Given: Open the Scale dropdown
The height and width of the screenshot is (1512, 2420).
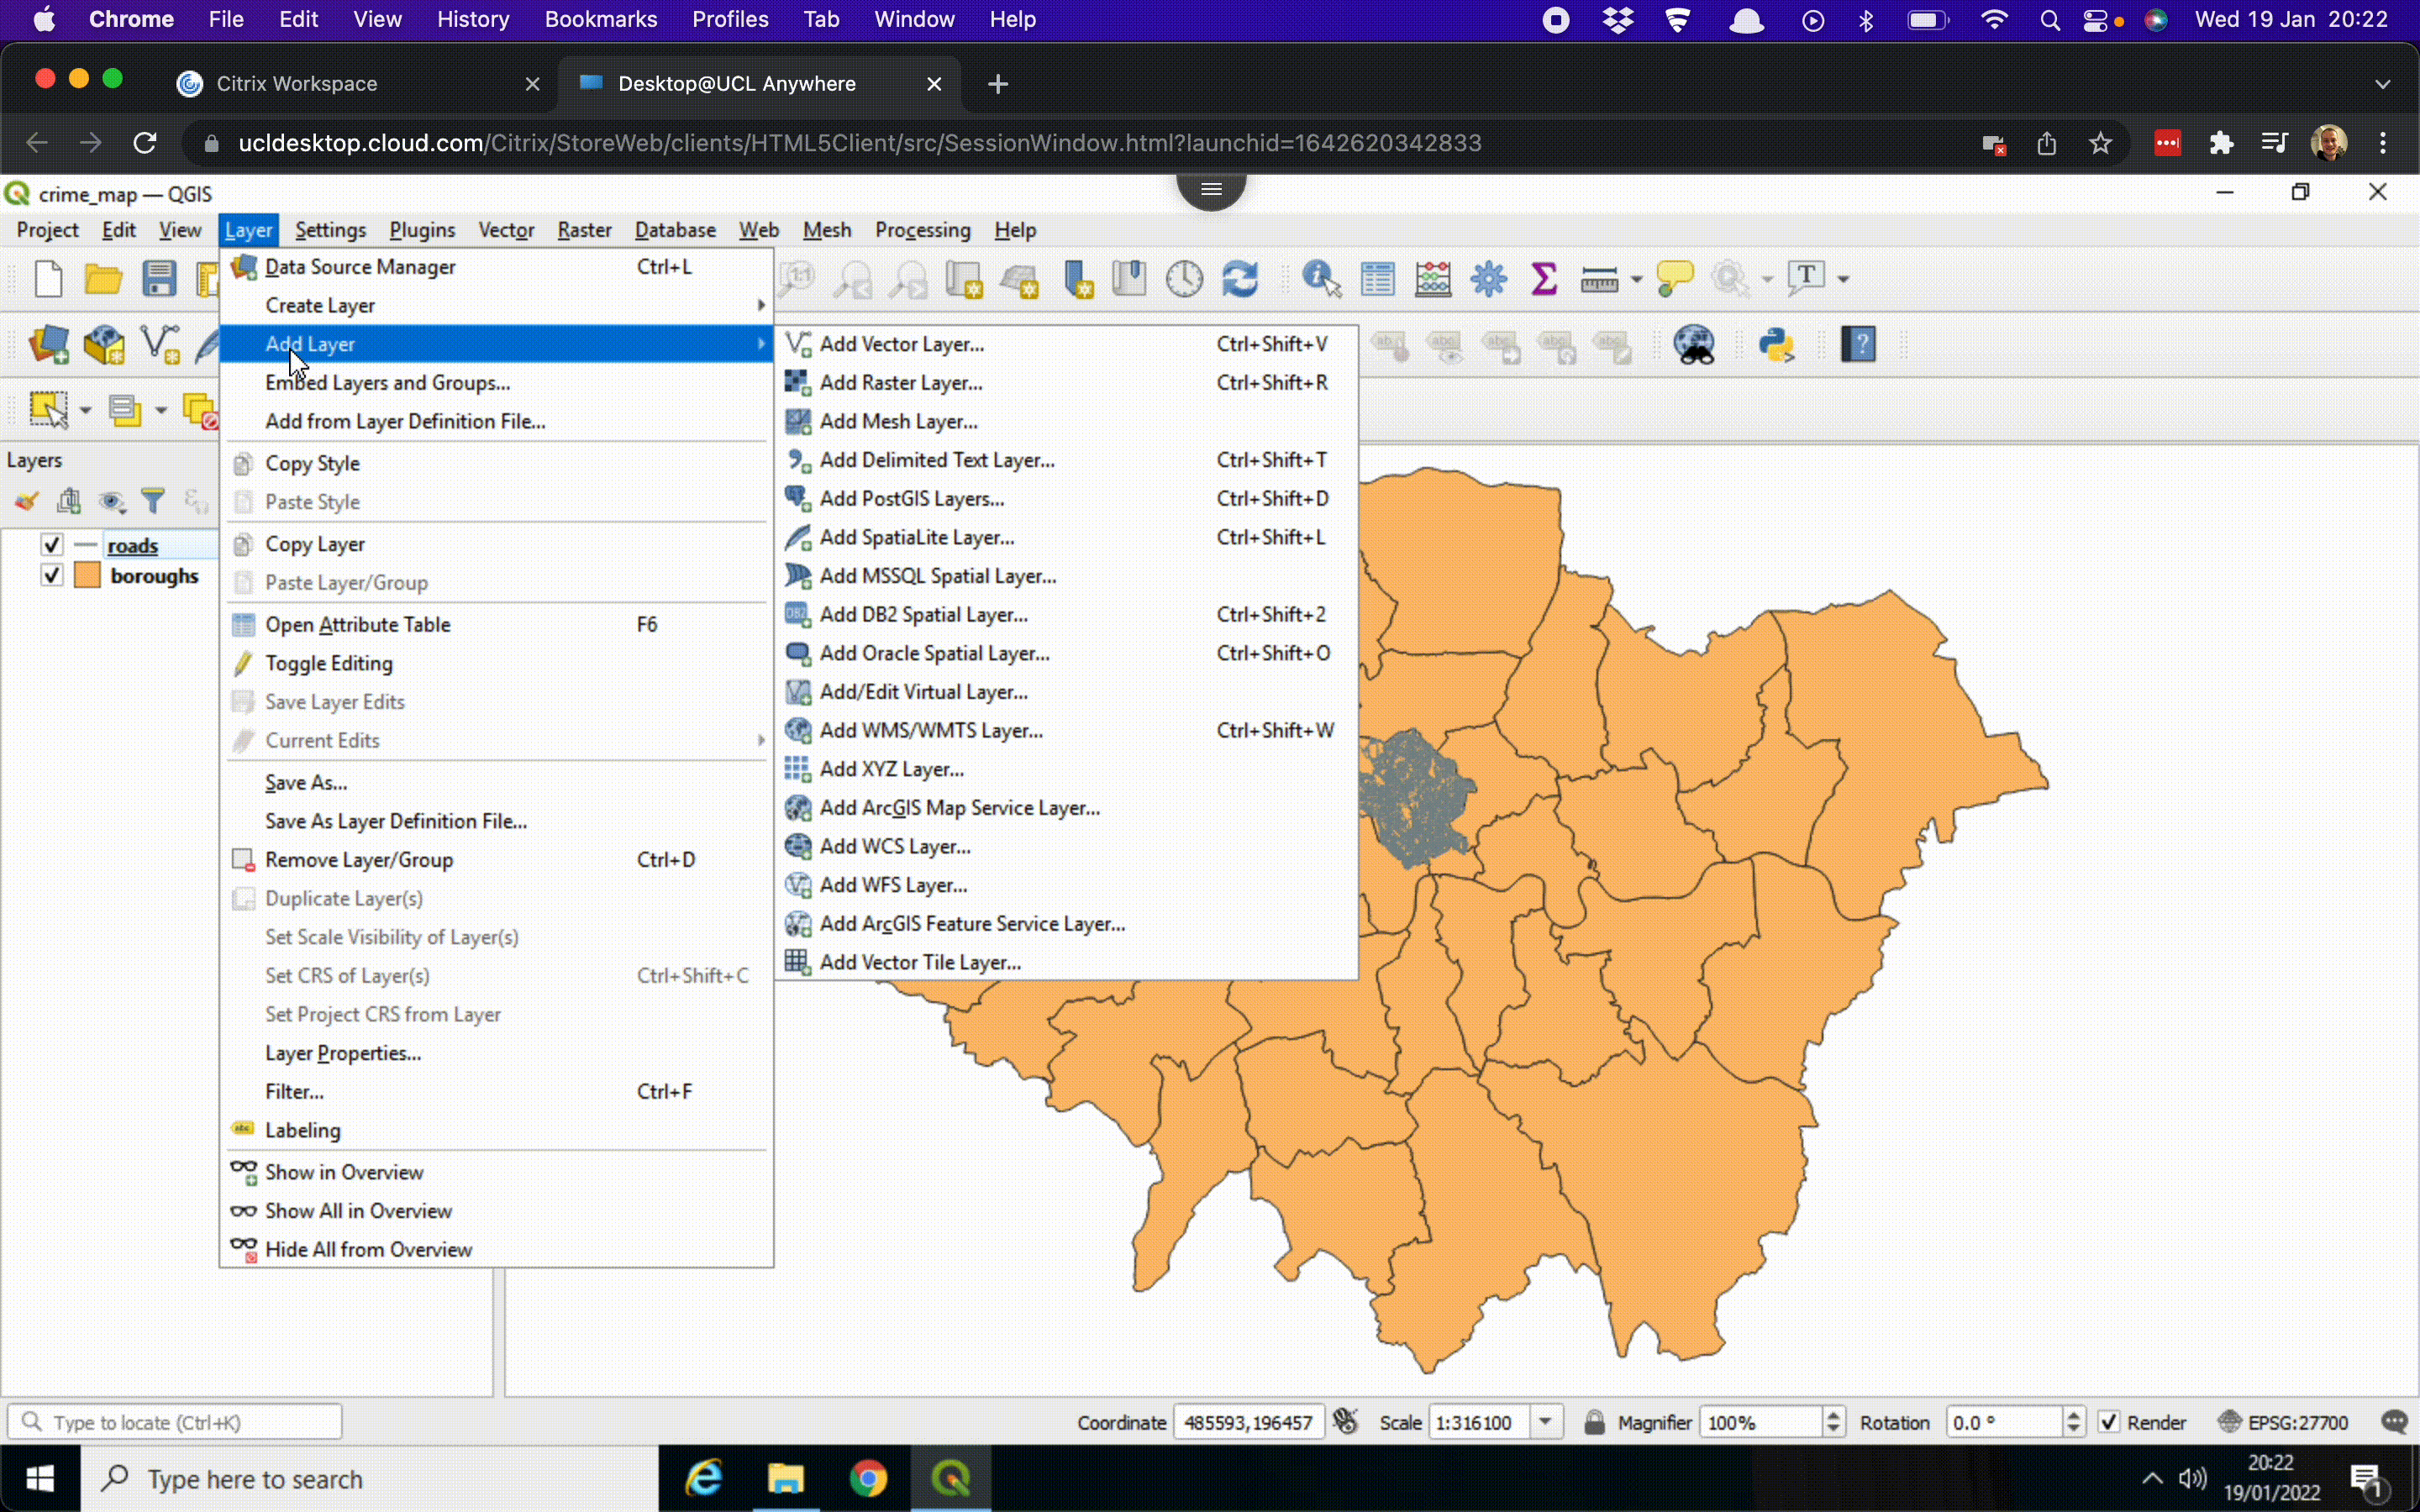Looking at the screenshot, I should [x=1547, y=1421].
